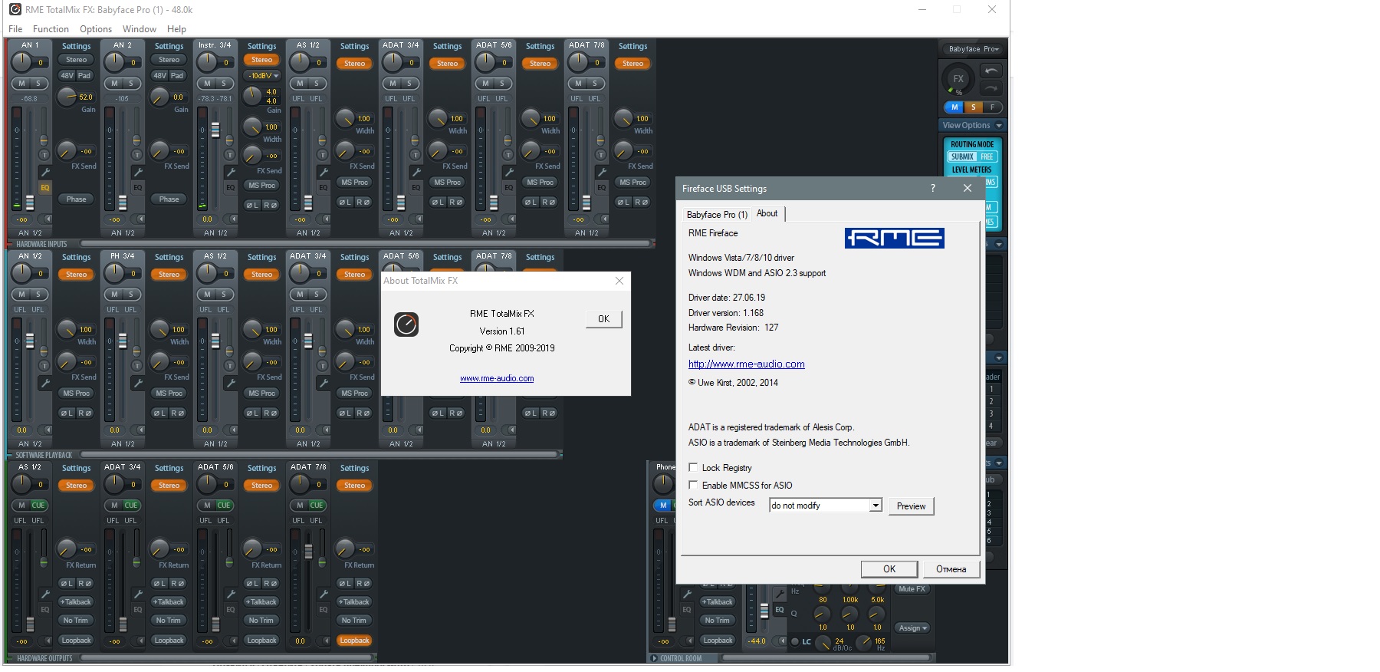Viewport: 1380px width, 672px height.
Task: Close the About TotalMix FX dialog
Action: pyautogui.click(x=619, y=281)
